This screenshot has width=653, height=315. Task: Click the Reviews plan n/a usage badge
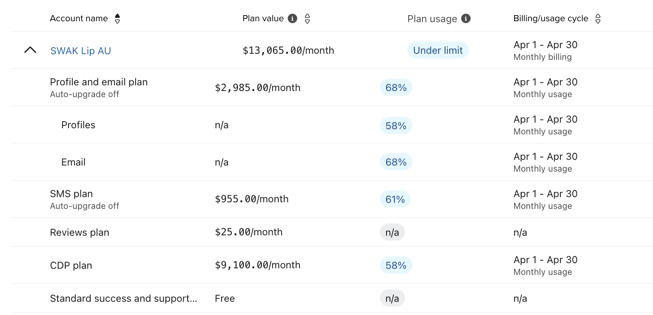(392, 232)
